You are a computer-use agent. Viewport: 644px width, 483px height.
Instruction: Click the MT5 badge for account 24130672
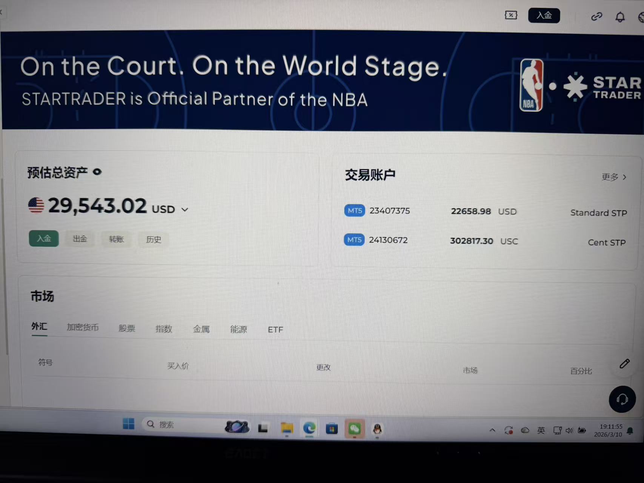[x=354, y=240]
